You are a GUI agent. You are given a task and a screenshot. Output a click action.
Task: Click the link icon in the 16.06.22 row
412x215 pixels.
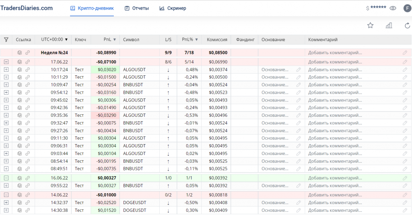pyautogui.click(x=28, y=178)
